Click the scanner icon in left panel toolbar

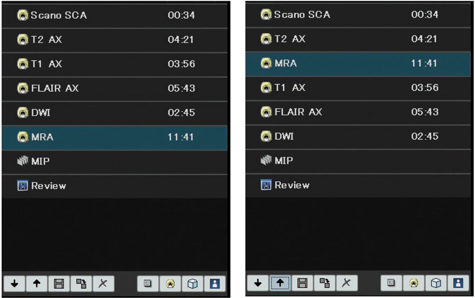tap(170, 283)
